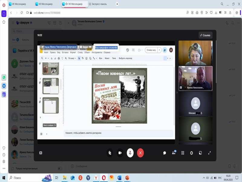Open PowerPoint from the taskbar
Viewport: 242px width, 182px height.
coord(127,178)
